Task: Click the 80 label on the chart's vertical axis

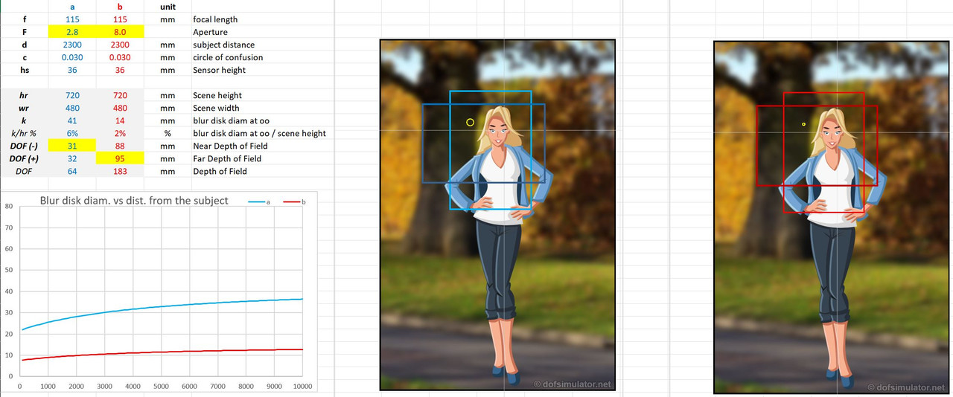Action: pyautogui.click(x=8, y=206)
